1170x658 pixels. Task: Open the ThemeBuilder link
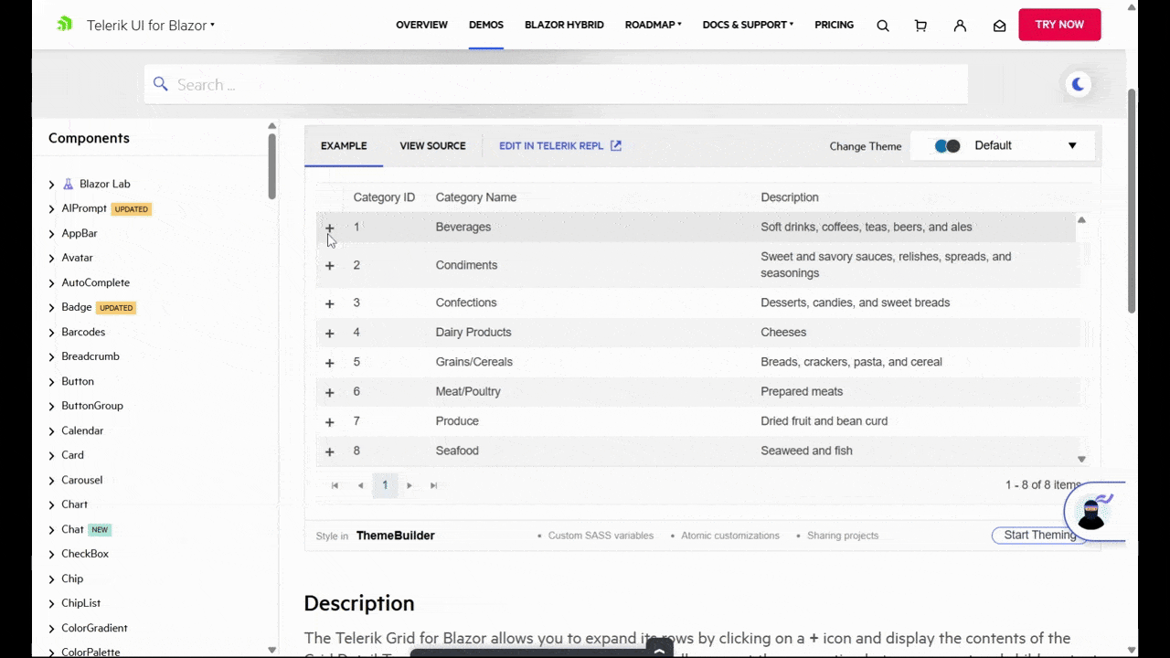click(x=395, y=536)
